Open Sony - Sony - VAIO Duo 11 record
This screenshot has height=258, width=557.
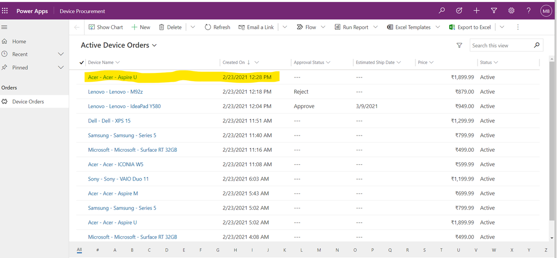(118, 179)
